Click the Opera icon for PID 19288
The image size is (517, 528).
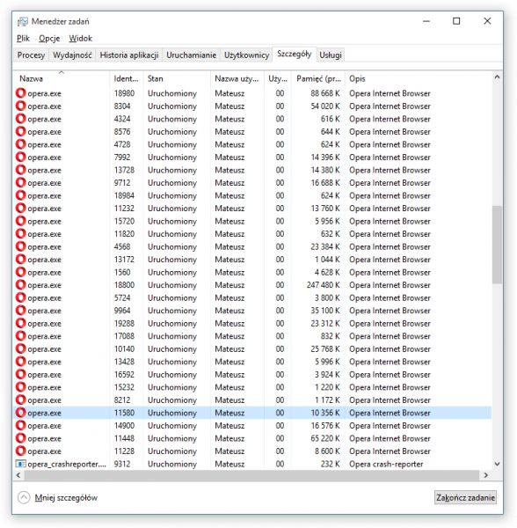tap(21, 323)
